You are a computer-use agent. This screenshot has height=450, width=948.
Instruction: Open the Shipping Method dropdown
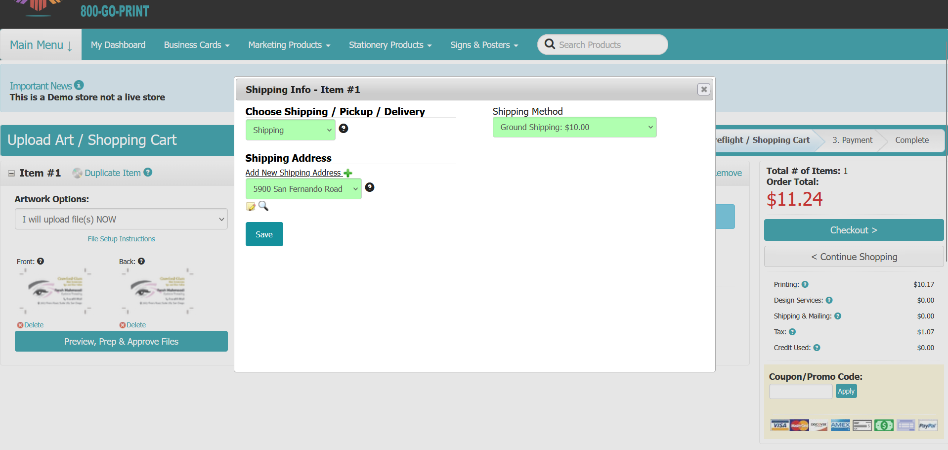pyautogui.click(x=574, y=128)
